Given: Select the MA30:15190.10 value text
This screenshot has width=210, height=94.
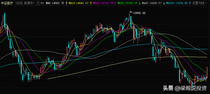Looking at the screenshot, I should (x=127, y=3).
